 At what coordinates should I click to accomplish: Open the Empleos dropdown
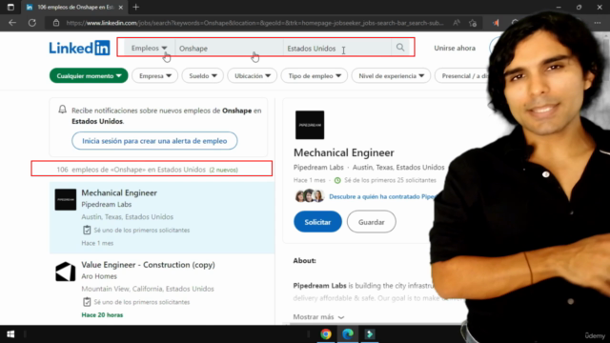149,49
